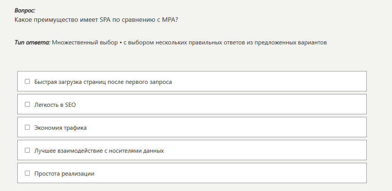This screenshot has width=392, height=191.
Task: Click the 'Легкость в SEO' answer label
Action: coord(55,105)
